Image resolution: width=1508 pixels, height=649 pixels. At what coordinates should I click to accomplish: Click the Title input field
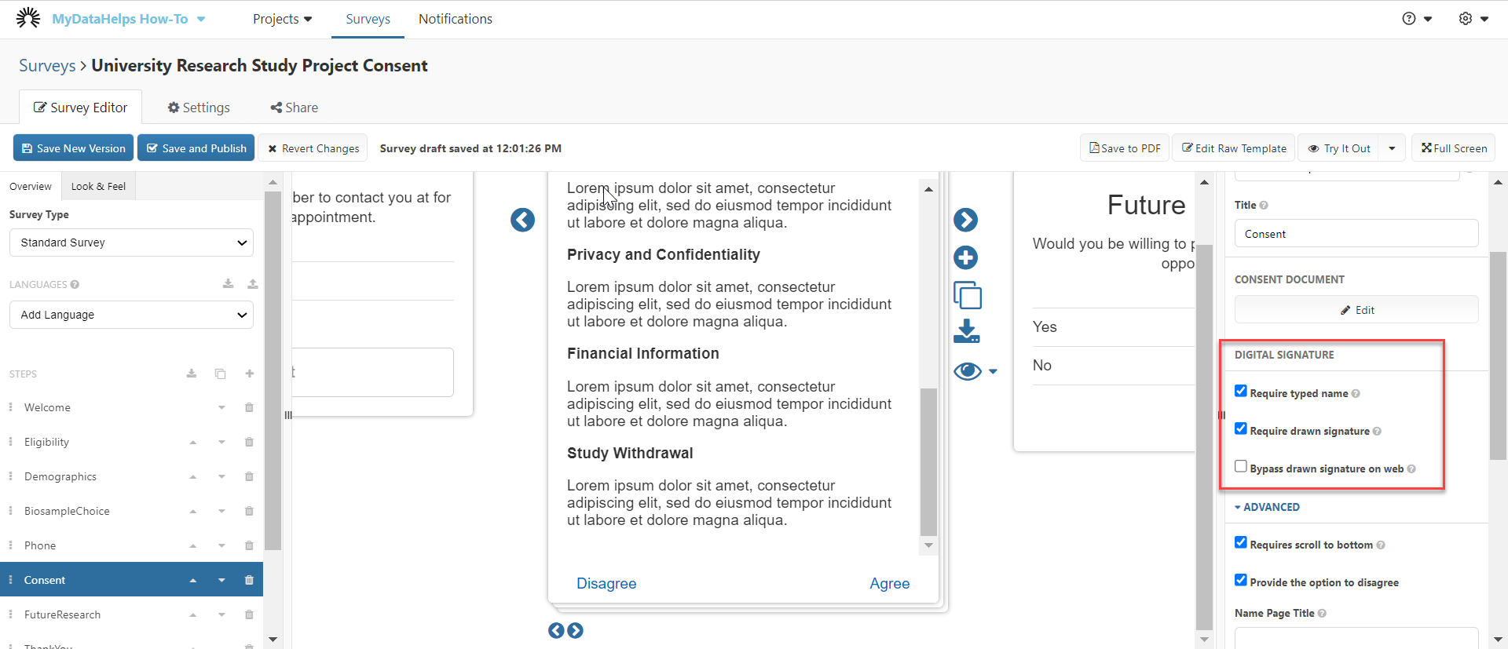1356,234
